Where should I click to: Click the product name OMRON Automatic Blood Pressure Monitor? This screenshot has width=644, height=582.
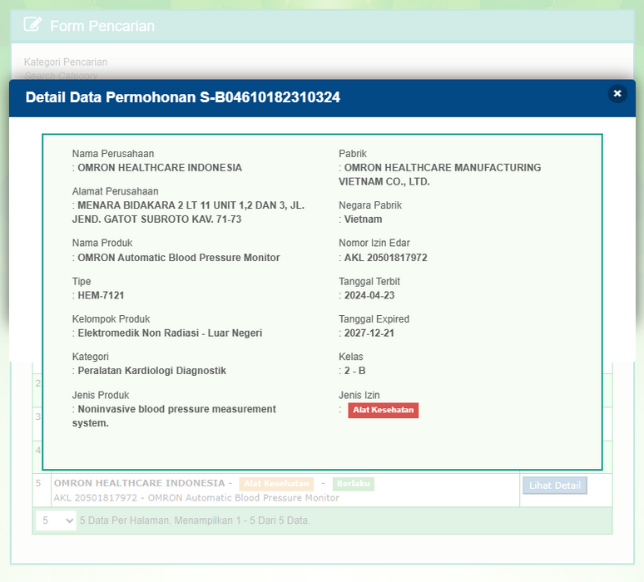(178, 258)
